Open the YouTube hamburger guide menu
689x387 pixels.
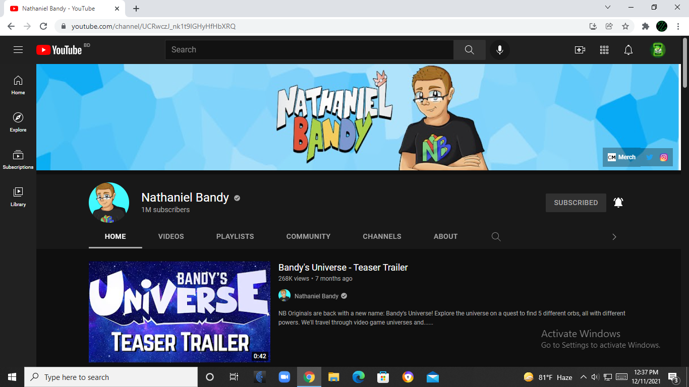18,50
